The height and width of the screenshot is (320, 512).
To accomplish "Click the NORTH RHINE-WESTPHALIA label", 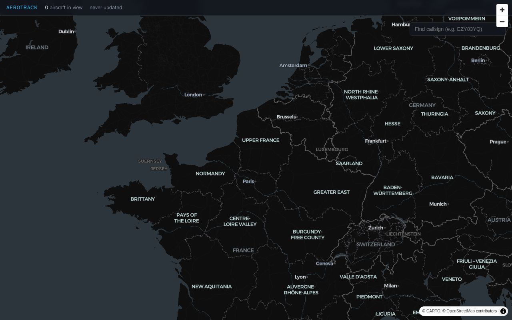I will 362,94.
